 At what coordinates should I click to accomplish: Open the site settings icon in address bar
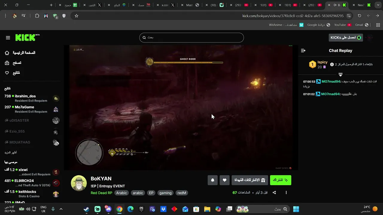(x=349, y=16)
